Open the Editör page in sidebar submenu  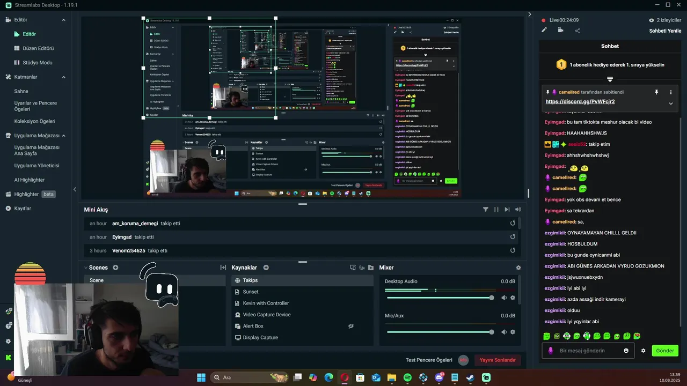click(x=29, y=34)
